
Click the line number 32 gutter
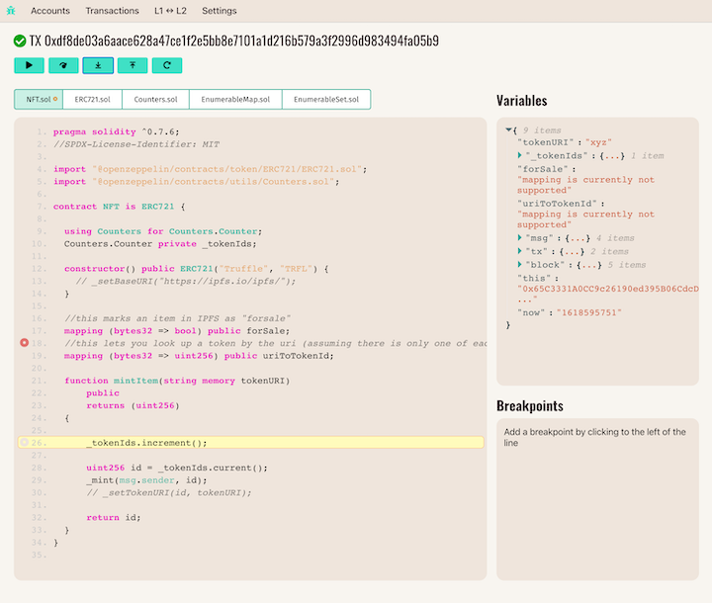coord(39,517)
